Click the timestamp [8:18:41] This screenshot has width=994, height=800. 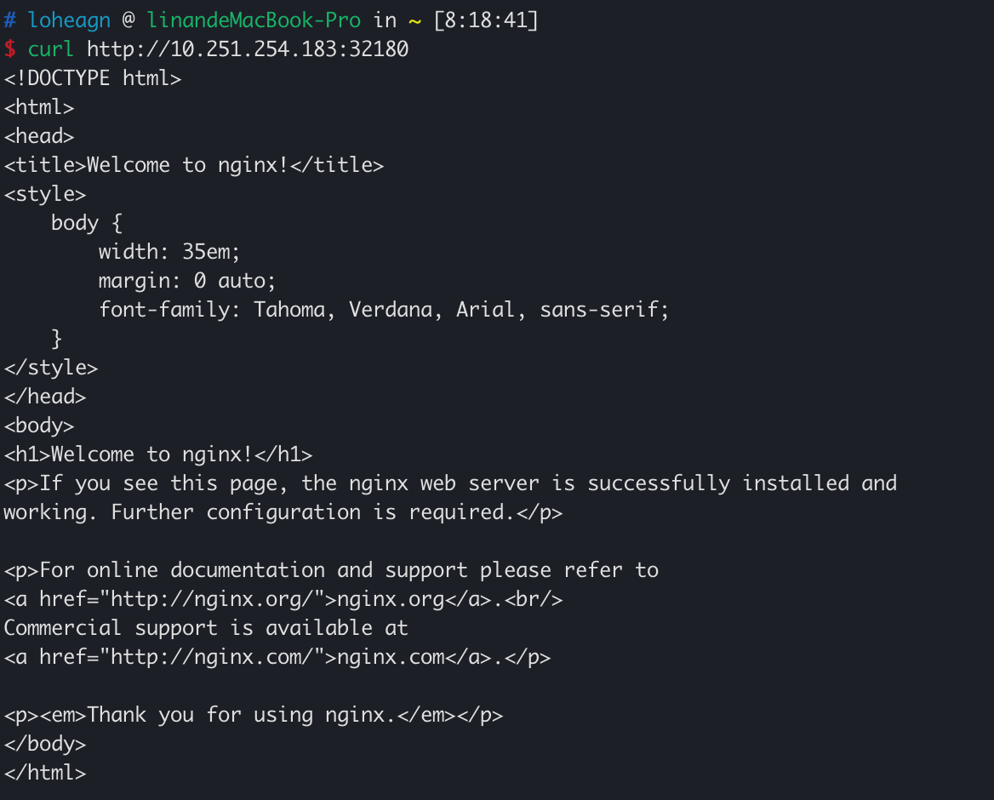[485, 20]
